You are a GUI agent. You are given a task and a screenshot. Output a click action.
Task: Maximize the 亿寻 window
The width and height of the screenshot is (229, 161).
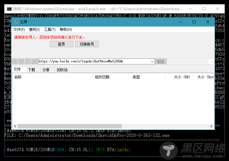click(x=194, y=22)
